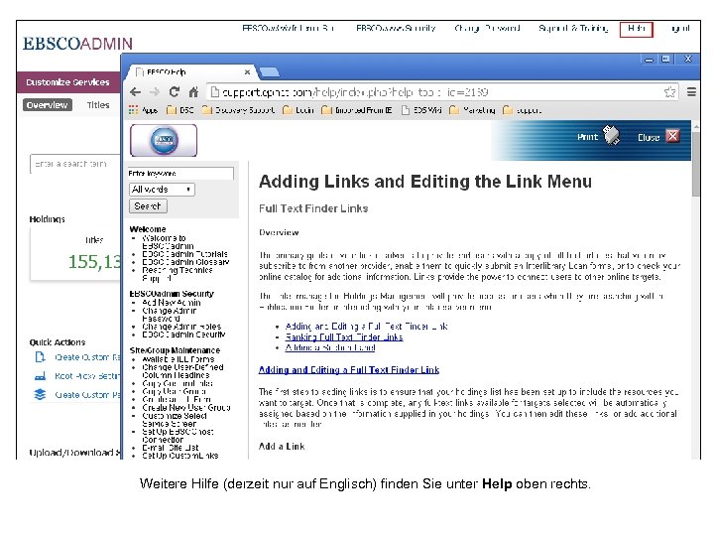
Task: Go to the browser home page
Action: [x=193, y=92]
